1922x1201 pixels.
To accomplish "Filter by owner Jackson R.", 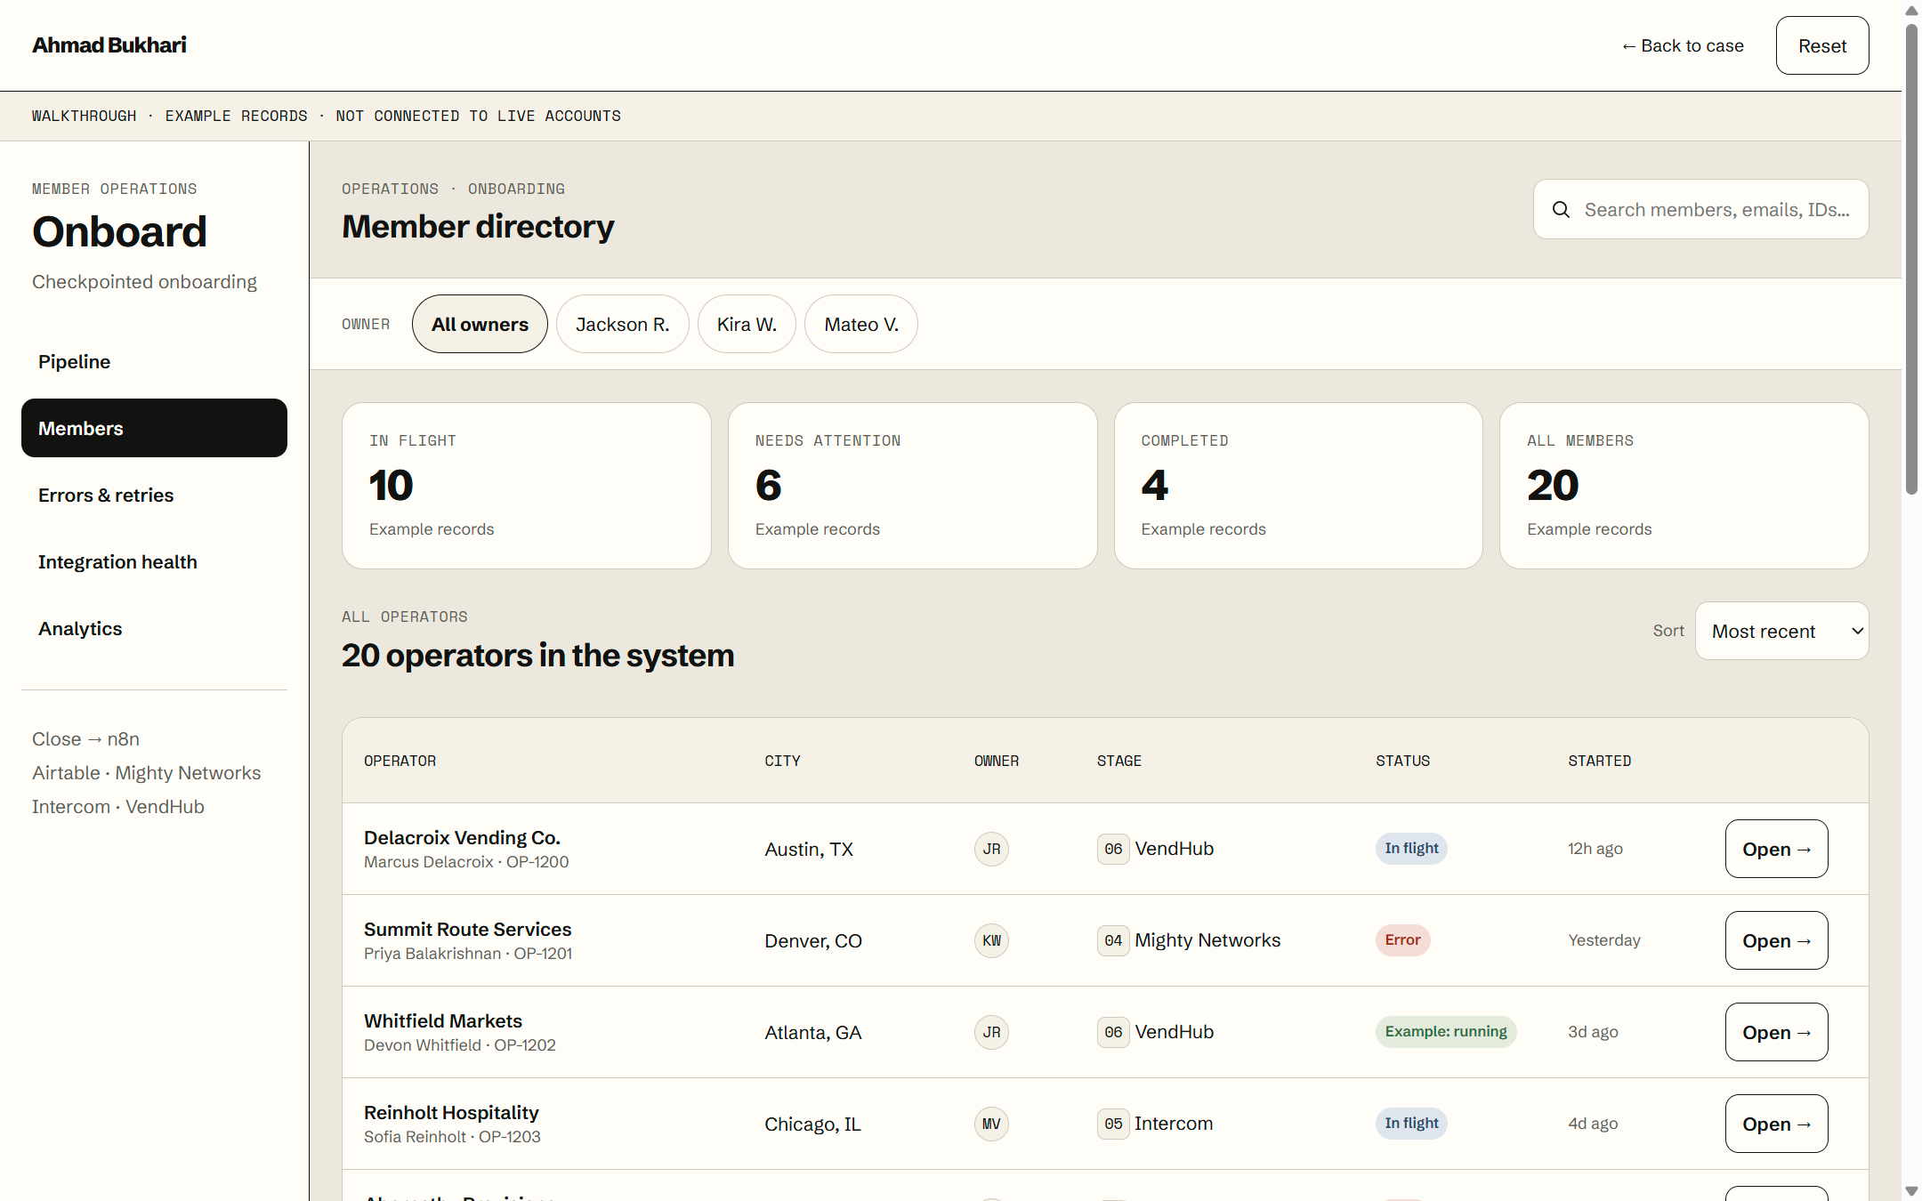I will pyautogui.click(x=622, y=324).
